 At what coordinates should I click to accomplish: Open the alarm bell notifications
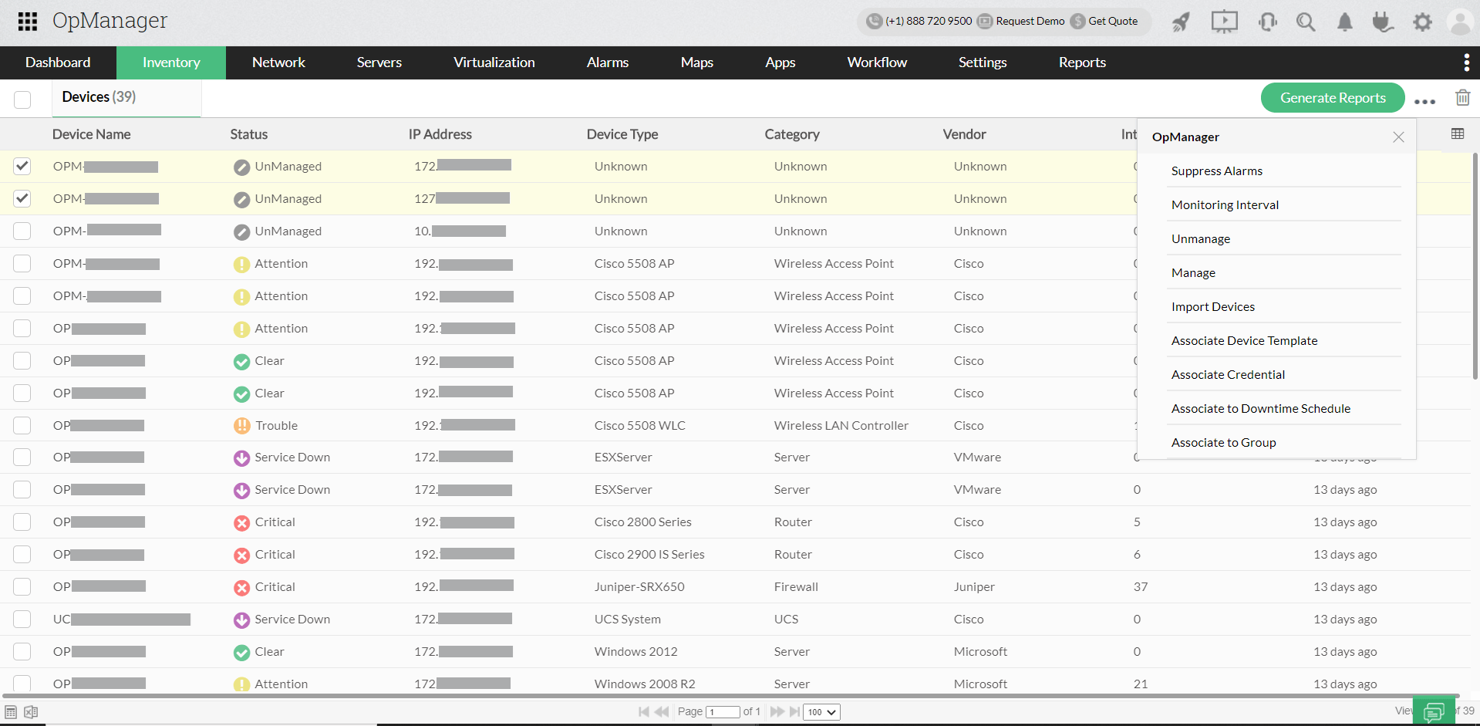point(1345,22)
